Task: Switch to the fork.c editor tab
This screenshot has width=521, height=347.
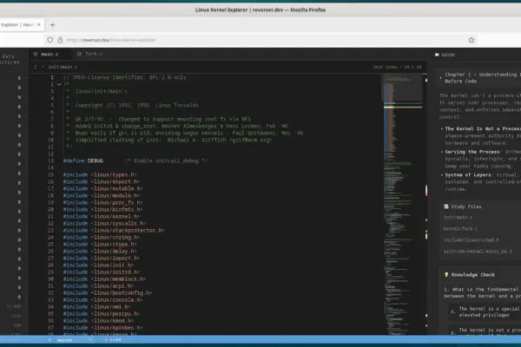Action: coord(90,54)
